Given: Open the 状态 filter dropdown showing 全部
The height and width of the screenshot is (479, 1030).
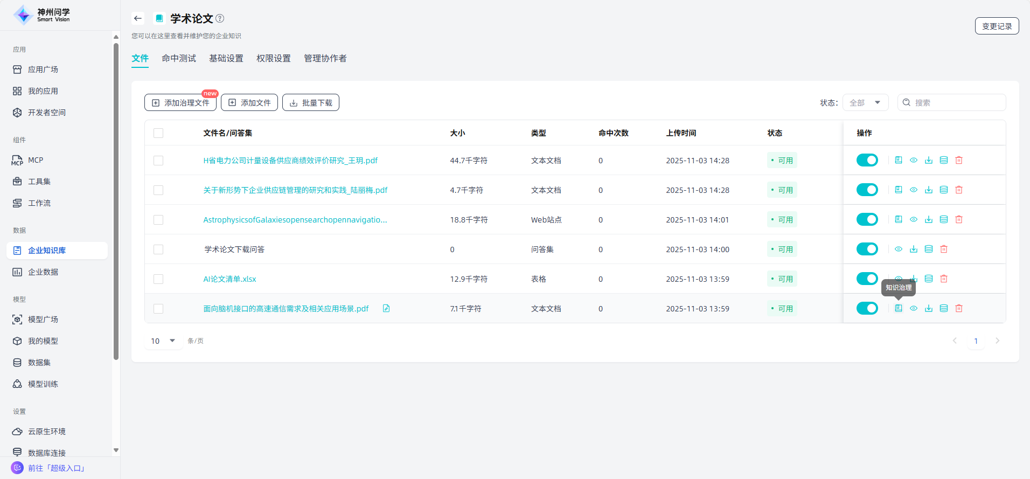Looking at the screenshot, I should tap(865, 102).
